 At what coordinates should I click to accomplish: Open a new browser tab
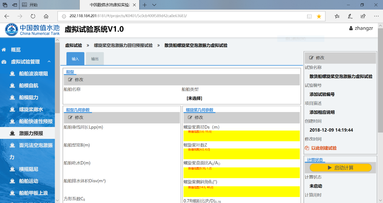(145, 5)
